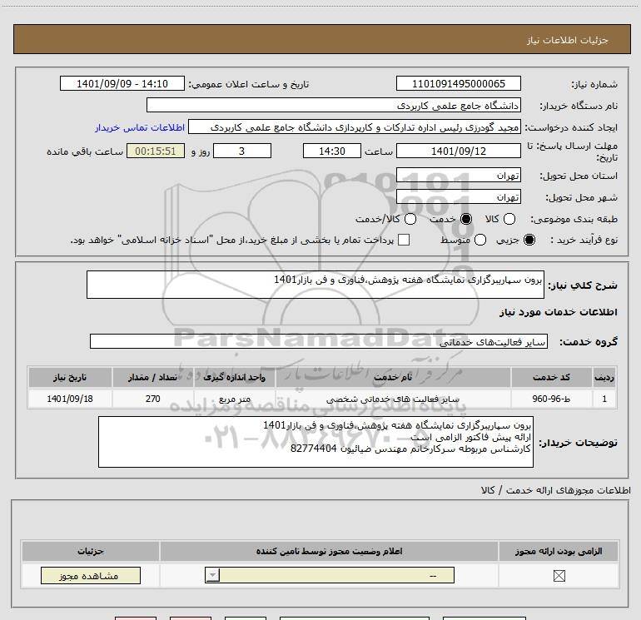Click the buyer organization name field
This screenshot has height=620, width=641.
334,106
